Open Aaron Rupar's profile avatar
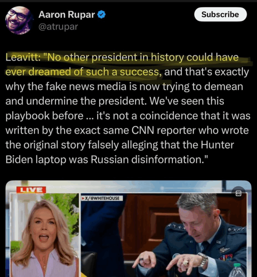Image resolution: width=257 pixels, height=277 pixels. pyautogui.click(x=19, y=20)
